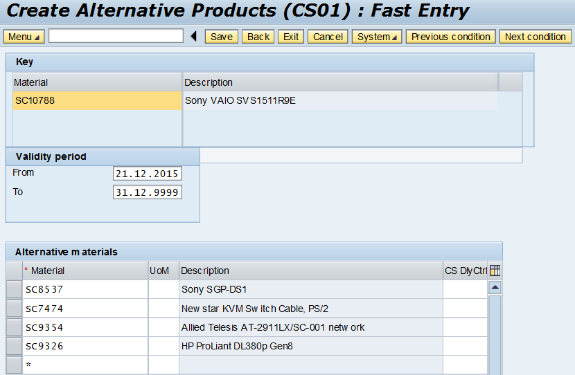Select row of material SC9354

14,327
